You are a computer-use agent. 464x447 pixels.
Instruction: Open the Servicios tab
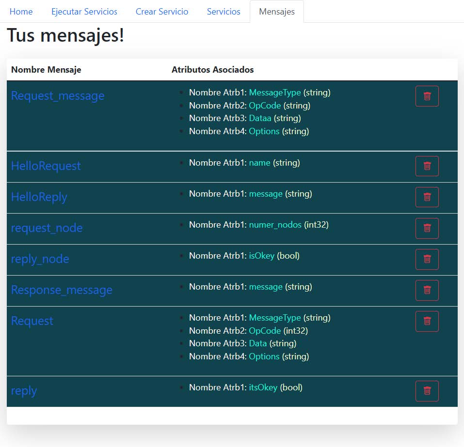pyautogui.click(x=224, y=12)
